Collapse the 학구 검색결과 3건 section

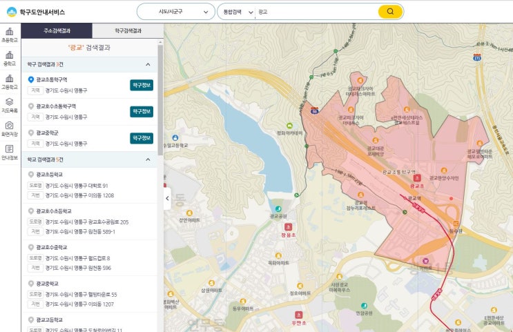click(x=148, y=64)
